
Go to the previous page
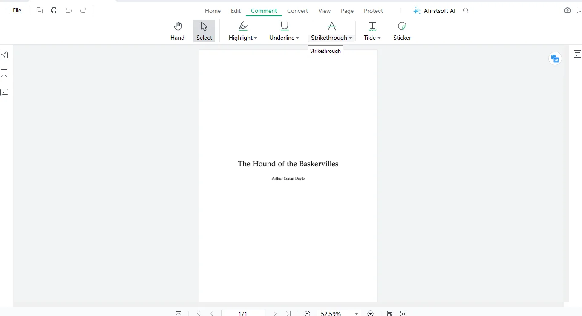point(212,313)
